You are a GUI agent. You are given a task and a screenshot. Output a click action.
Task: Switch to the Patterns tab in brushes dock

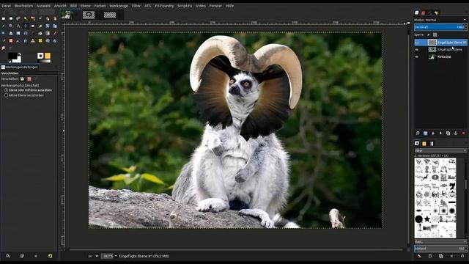424,144
